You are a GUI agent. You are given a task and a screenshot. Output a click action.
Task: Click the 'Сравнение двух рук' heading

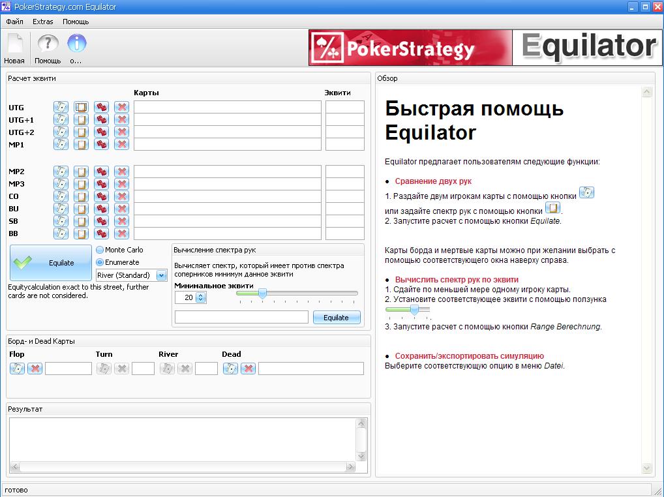433,181
